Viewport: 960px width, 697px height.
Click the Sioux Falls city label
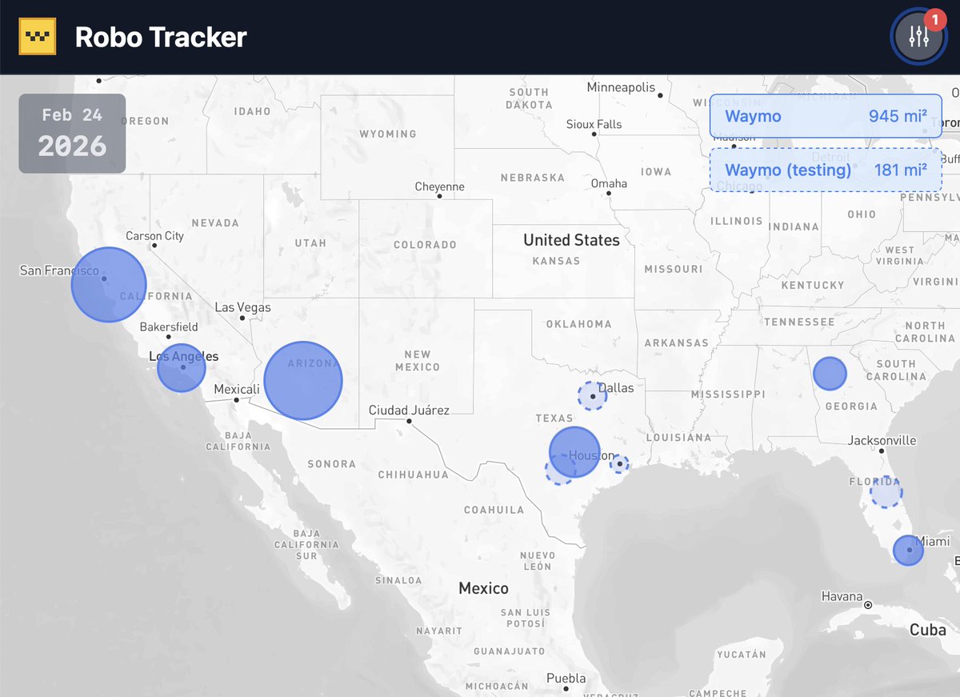[x=594, y=124]
